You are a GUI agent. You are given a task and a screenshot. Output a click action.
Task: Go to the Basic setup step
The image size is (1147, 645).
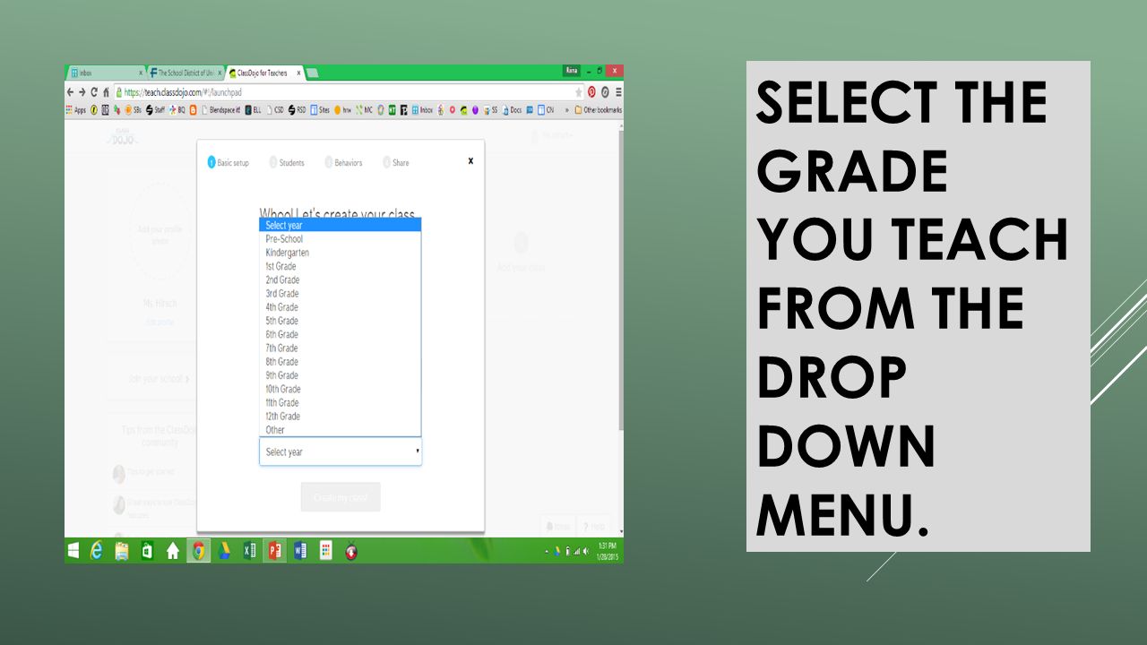point(229,163)
